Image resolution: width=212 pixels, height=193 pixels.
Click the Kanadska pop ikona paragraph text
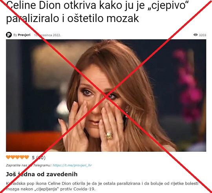click(x=102, y=186)
